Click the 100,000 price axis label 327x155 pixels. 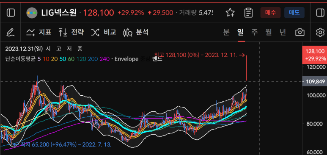pos(316,95)
